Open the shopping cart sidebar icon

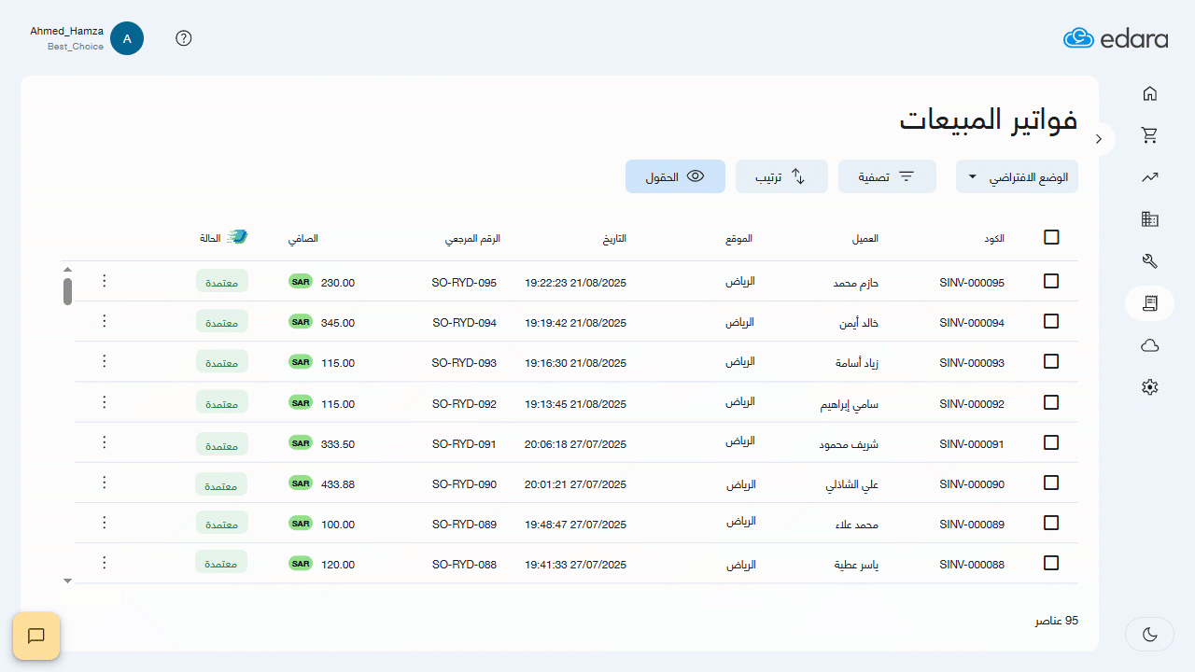pos(1150,135)
